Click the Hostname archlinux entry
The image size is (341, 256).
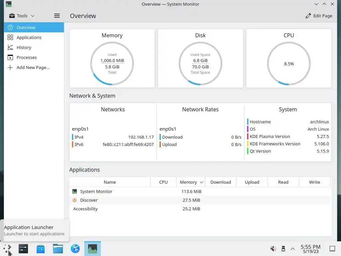click(x=288, y=122)
